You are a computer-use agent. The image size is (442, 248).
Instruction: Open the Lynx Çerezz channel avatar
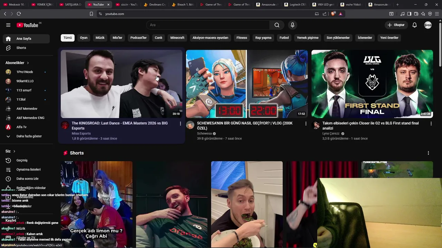pyautogui.click(x=316, y=125)
